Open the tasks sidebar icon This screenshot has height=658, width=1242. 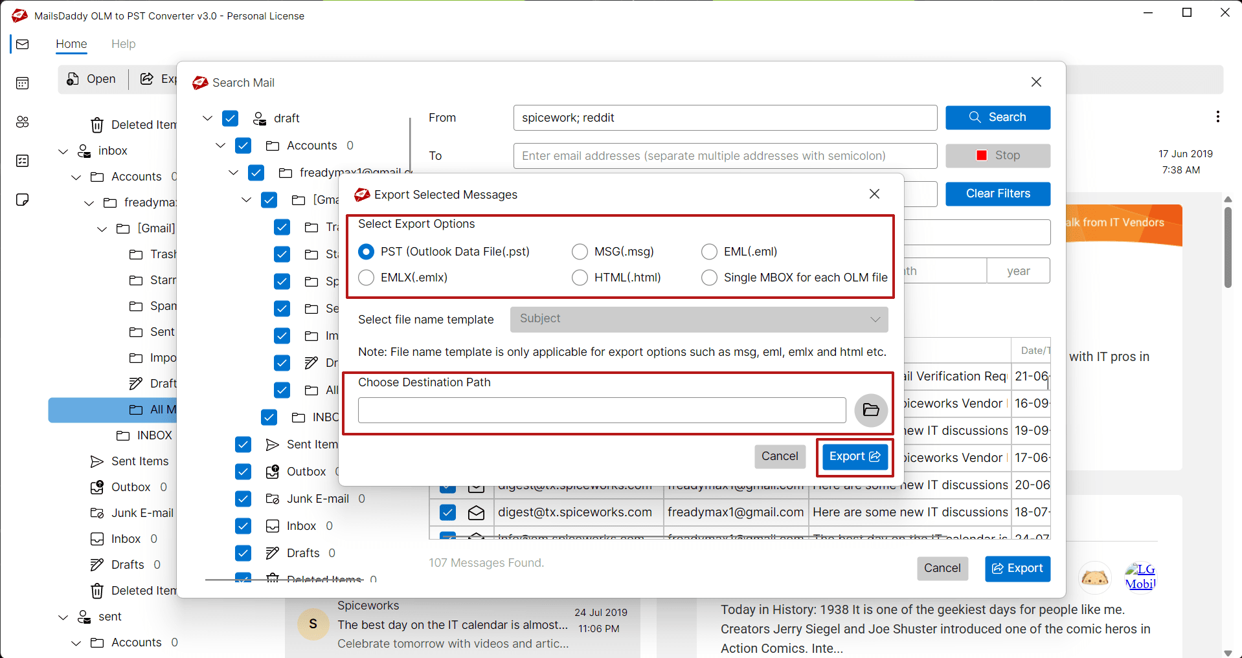point(23,160)
